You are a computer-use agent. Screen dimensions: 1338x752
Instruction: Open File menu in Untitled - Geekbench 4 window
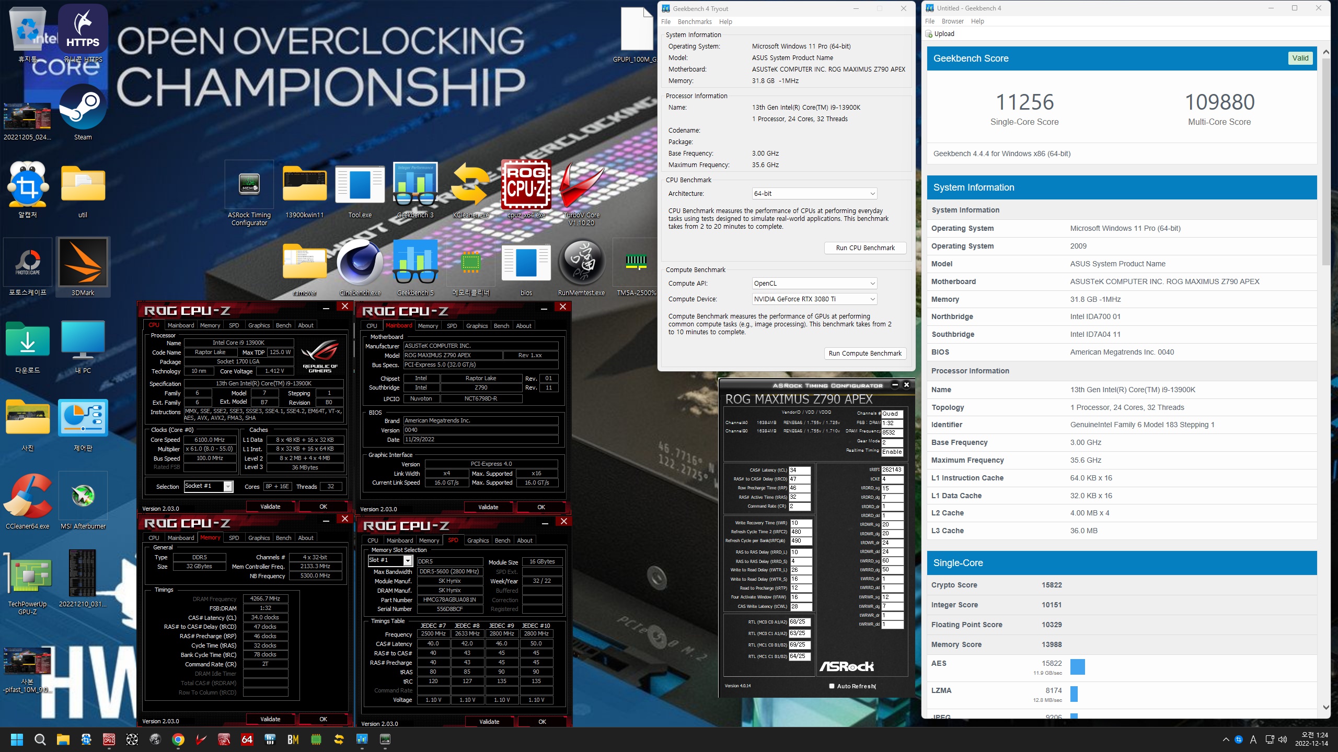point(929,21)
